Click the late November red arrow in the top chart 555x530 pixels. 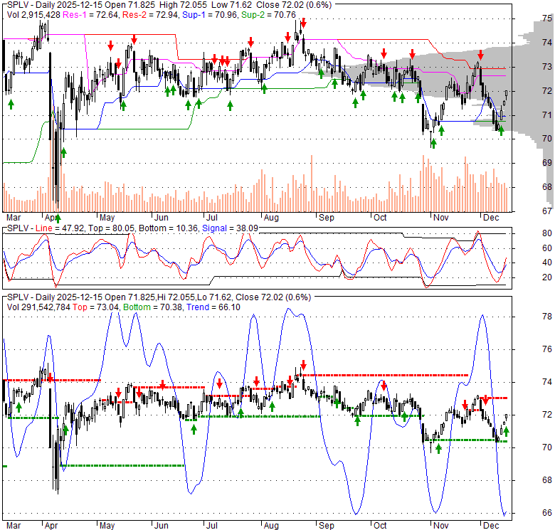(x=480, y=55)
